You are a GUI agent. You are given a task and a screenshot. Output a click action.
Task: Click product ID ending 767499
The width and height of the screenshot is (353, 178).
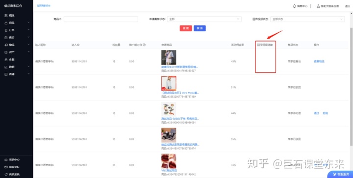coord(178,97)
